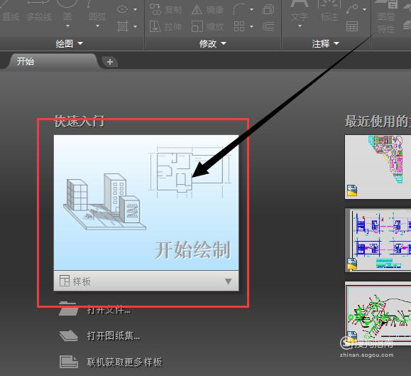The image size is (411, 376).
Task: Click the 镜像 mirror tool
Action: tap(207, 9)
